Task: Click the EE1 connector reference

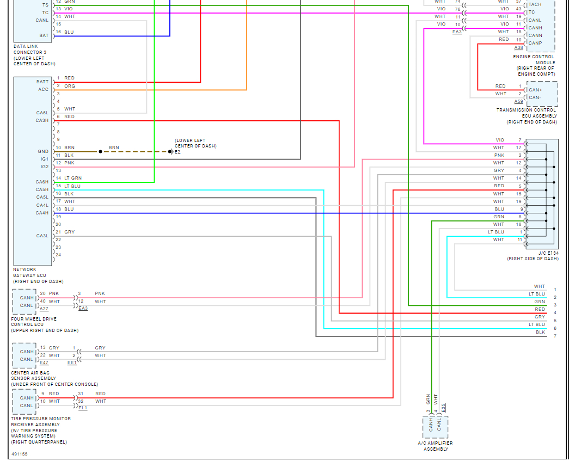Action: (72, 362)
